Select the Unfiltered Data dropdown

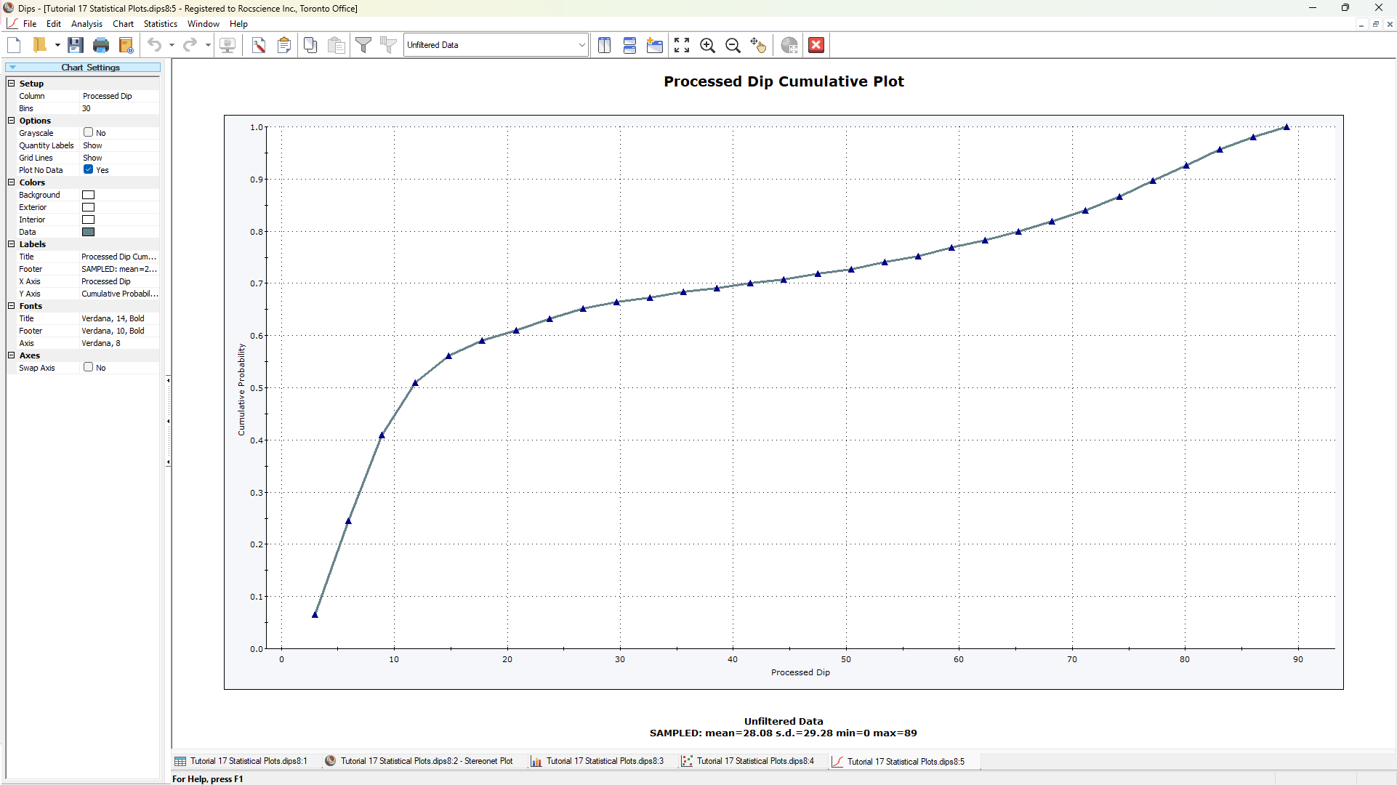click(x=494, y=45)
